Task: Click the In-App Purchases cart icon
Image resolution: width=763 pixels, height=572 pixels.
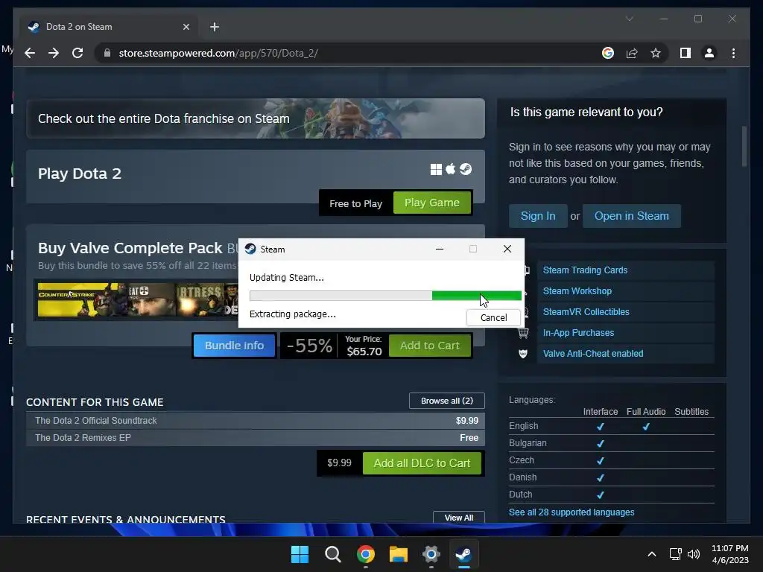Action: pyautogui.click(x=523, y=333)
